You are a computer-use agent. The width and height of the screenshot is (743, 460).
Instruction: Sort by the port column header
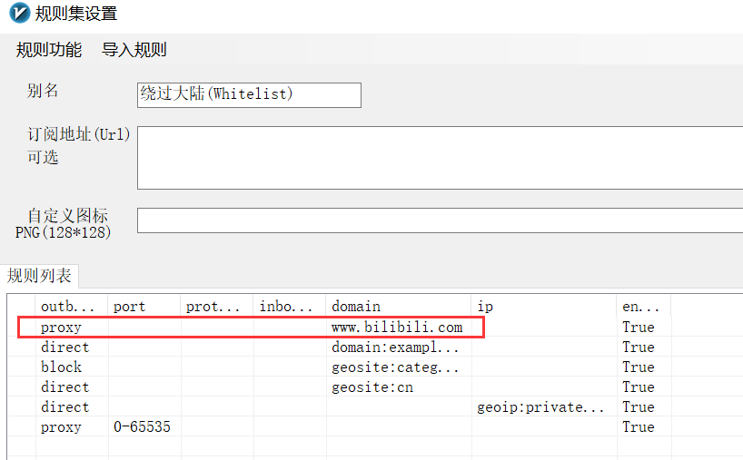click(144, 306)
